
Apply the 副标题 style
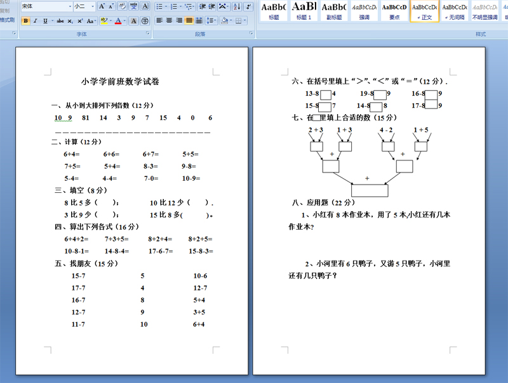[334, 11]
